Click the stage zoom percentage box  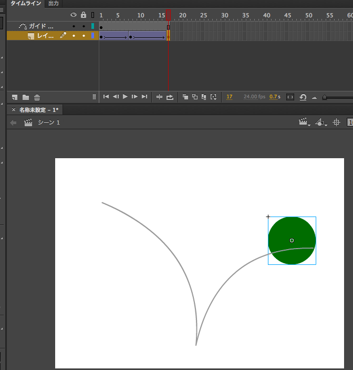click(x=350, y=122)
